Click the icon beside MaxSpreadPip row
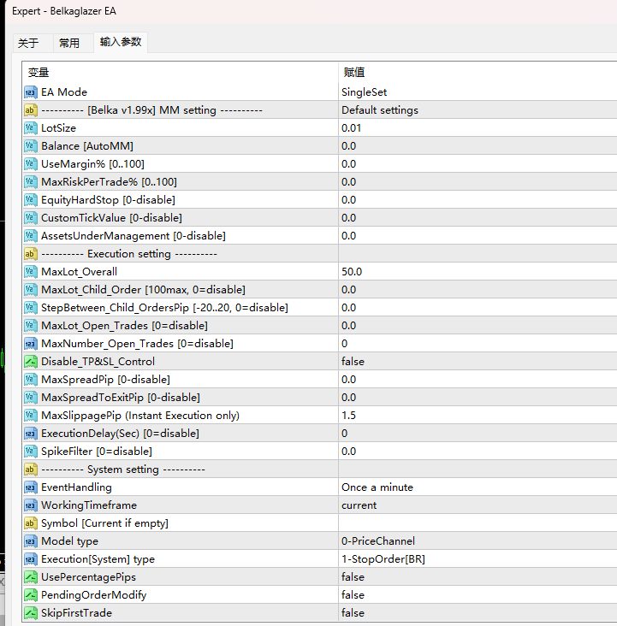The width and height of the screenshot is (617, 626). [30, 380]
